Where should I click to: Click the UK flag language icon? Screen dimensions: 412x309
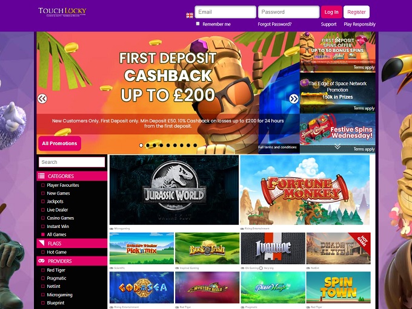(190, 16)
